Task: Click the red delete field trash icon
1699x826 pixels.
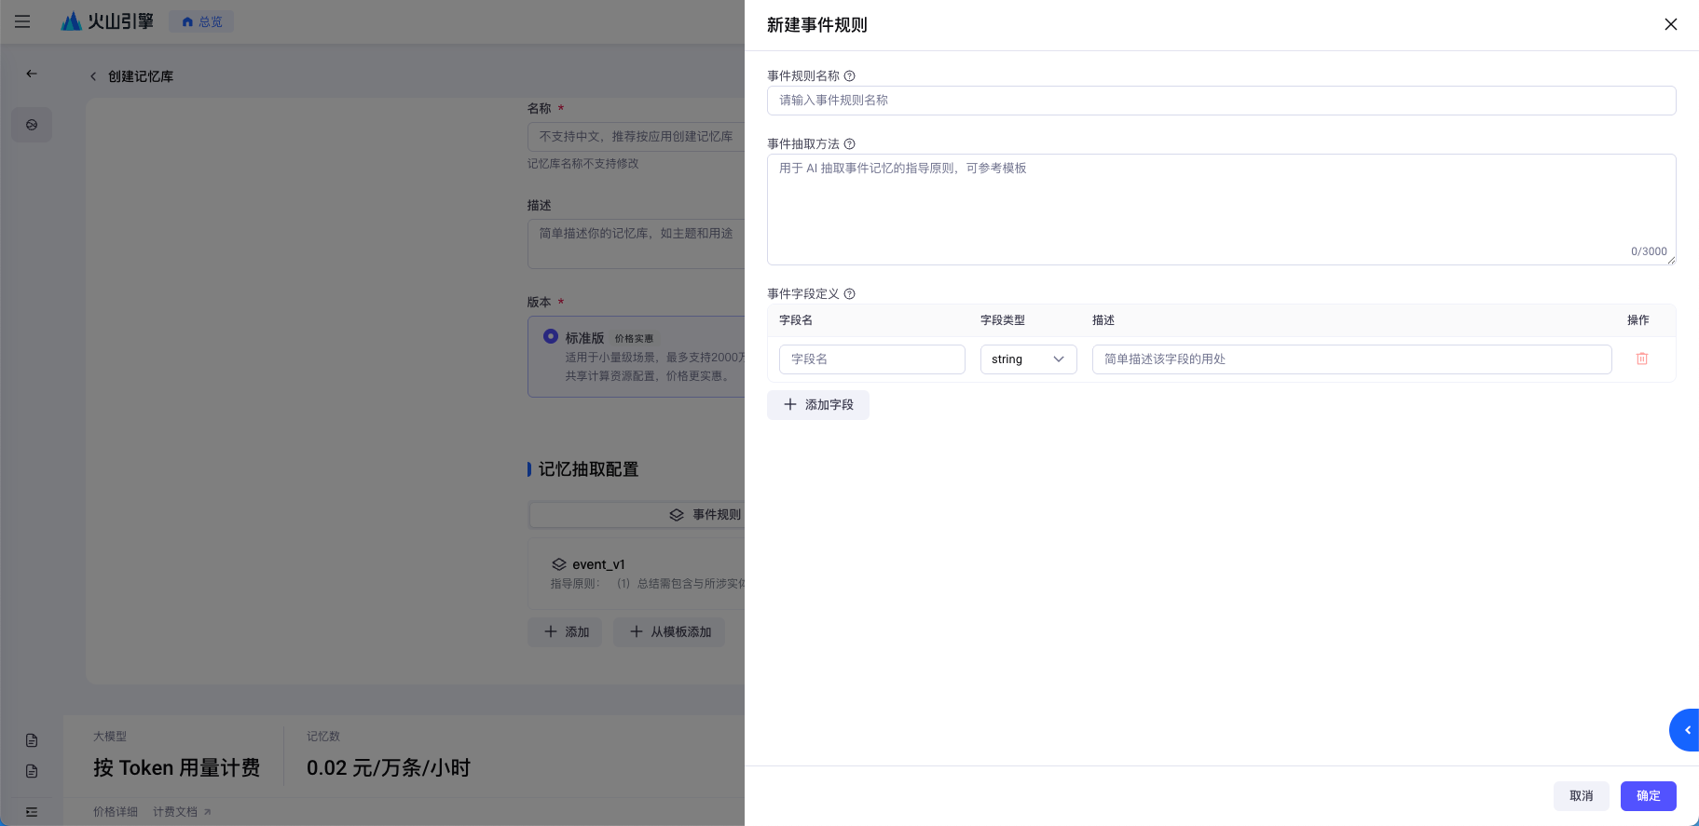Action: click(x=1641, y=359)
